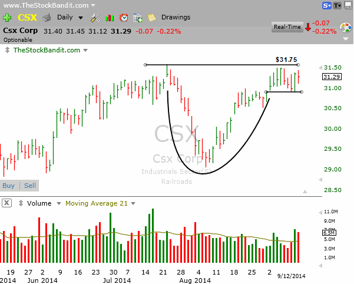Open the color palette icon
The image size is (354, 284).
click(x=346, y=28)
